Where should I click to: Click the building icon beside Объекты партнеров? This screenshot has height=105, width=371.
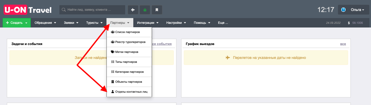[x=113, y=82]
